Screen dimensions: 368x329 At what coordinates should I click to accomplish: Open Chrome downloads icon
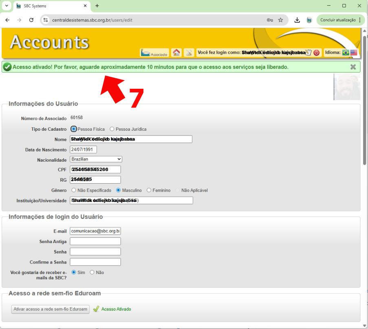(x=297, y=20)
